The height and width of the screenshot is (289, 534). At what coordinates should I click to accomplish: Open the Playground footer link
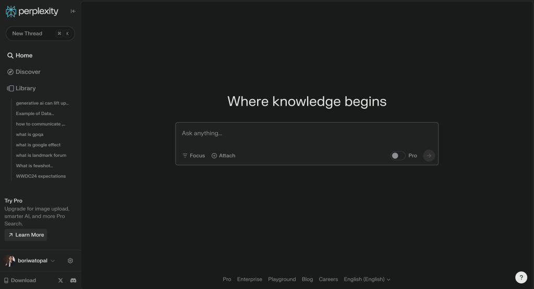[x=282, y=279]
